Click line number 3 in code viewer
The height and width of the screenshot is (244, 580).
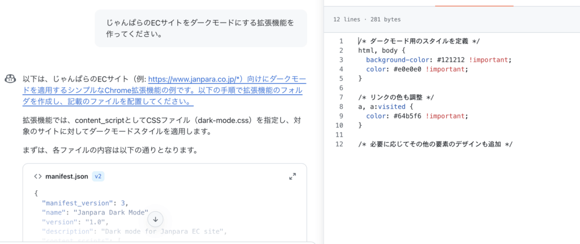point(341,60)
